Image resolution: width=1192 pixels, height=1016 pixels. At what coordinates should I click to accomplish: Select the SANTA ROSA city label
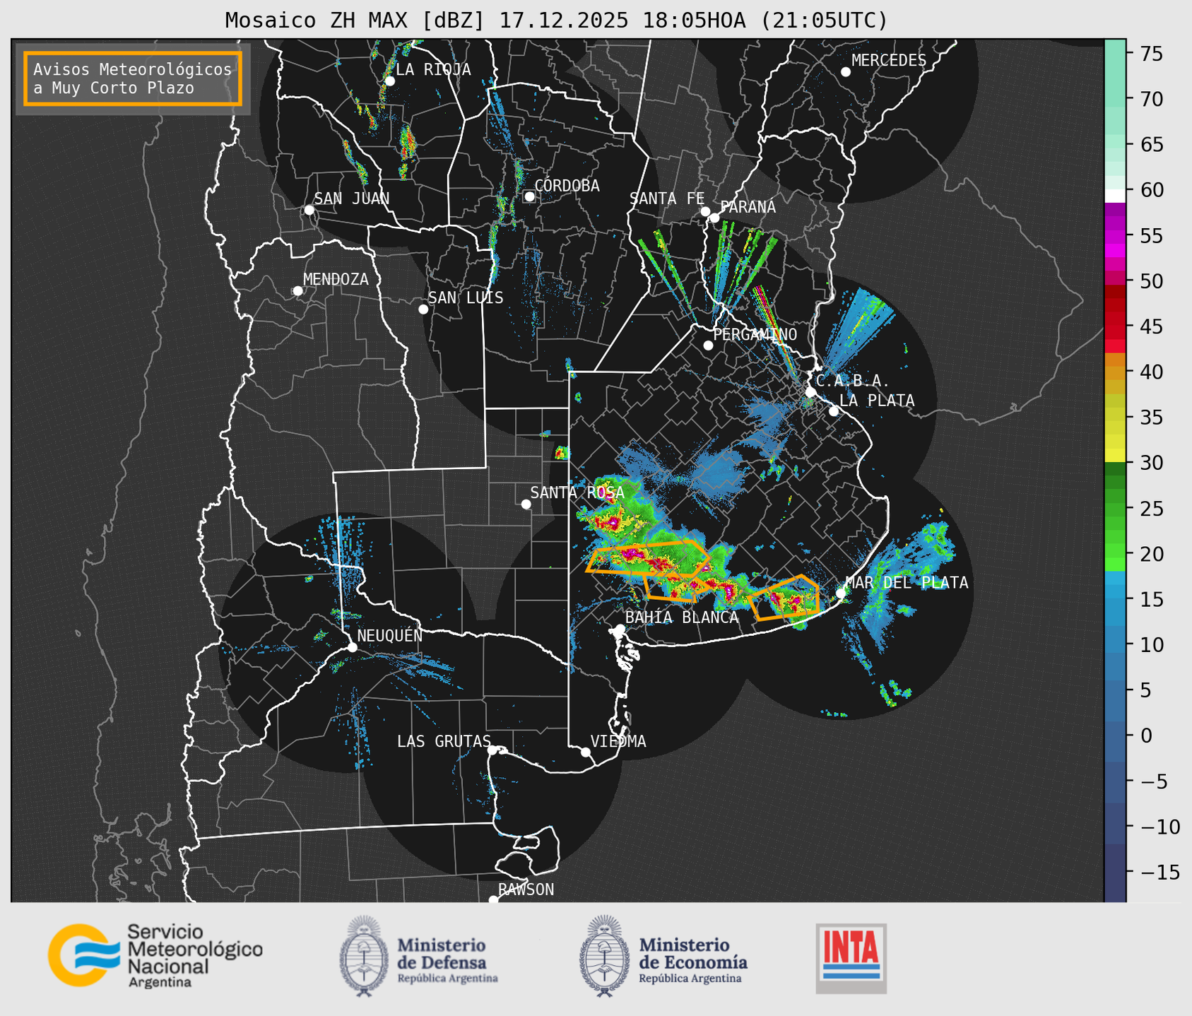click(577, 492)
